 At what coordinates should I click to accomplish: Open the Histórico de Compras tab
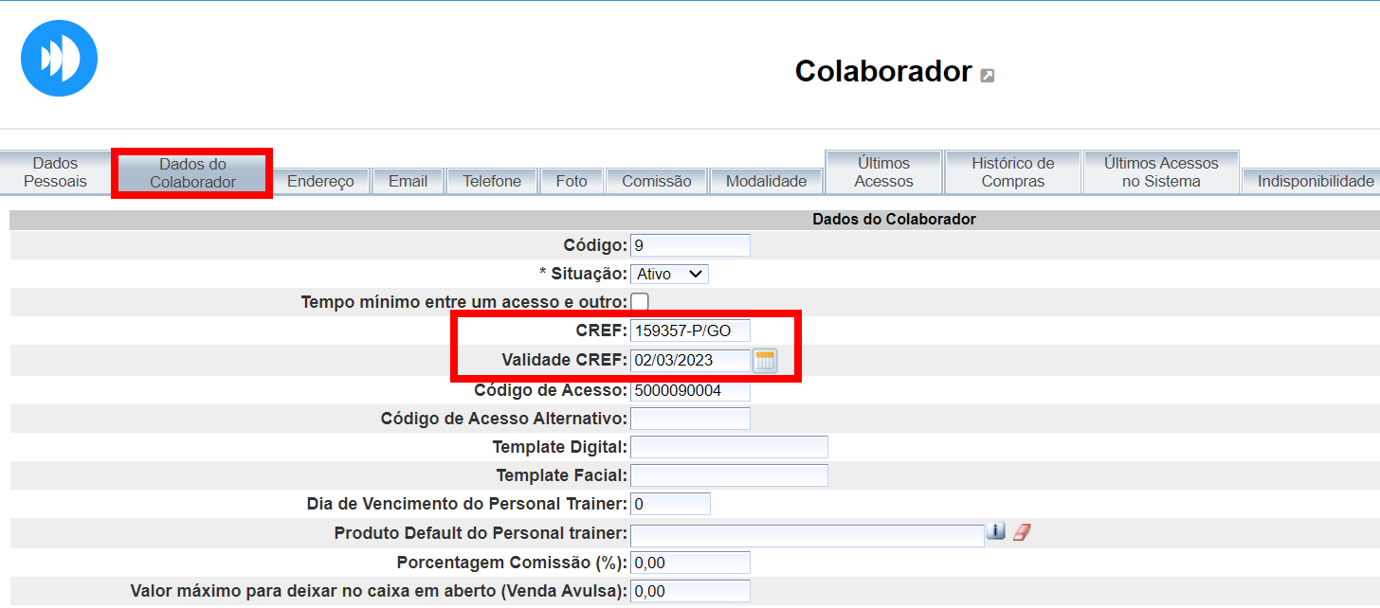[x=1012, y=172]
